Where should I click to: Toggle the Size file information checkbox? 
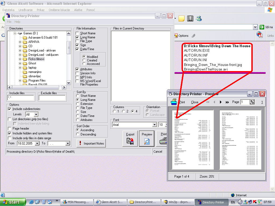77,45
